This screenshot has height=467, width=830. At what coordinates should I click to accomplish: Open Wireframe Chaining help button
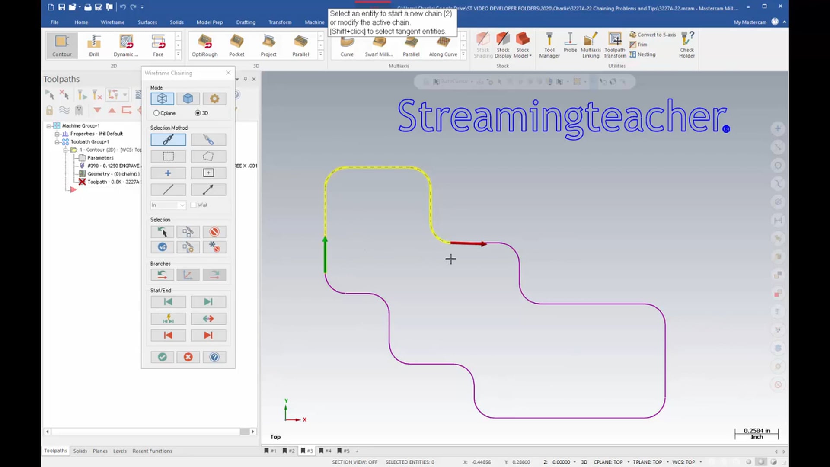point(214,357)
